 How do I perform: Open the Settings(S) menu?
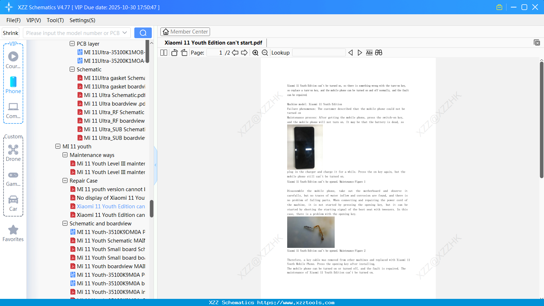coord(83,20)
